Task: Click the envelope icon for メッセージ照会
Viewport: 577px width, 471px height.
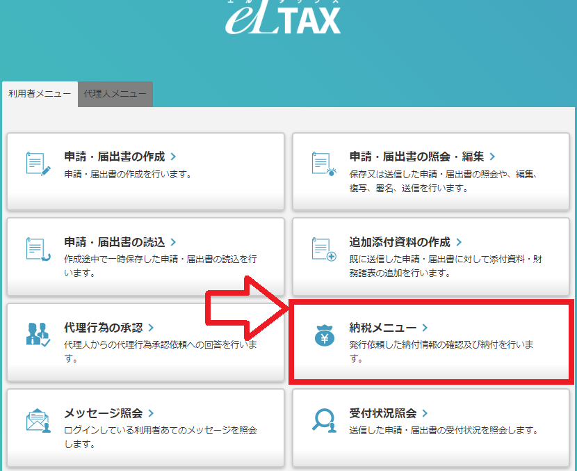Action: coord(38,420)
